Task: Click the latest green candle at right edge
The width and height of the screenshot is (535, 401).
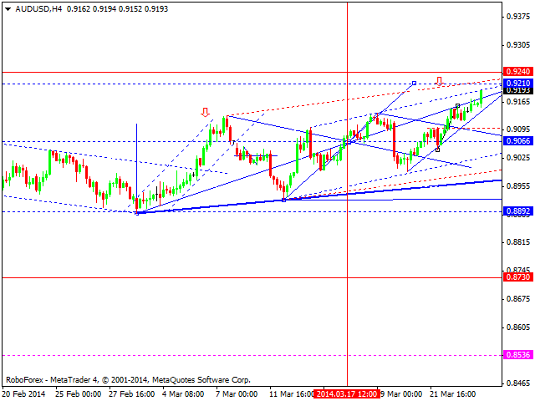Action: 482,96
